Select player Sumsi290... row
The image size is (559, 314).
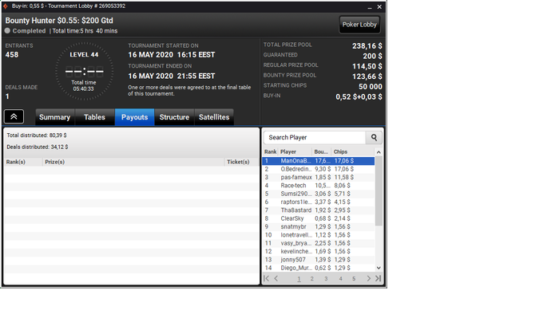(x=319, y=194)
